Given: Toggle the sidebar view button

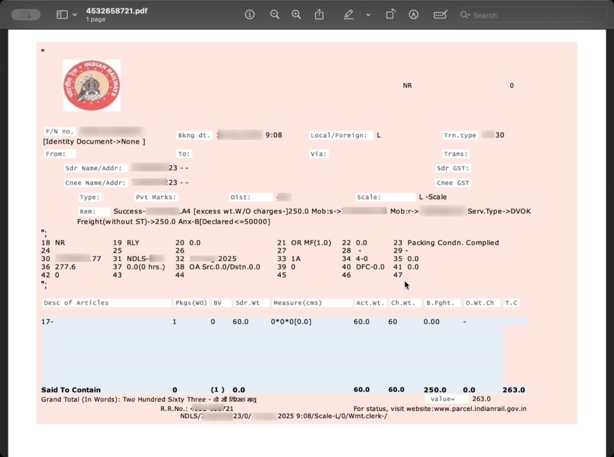Looking at the screenshot, I should click(62, 14).
